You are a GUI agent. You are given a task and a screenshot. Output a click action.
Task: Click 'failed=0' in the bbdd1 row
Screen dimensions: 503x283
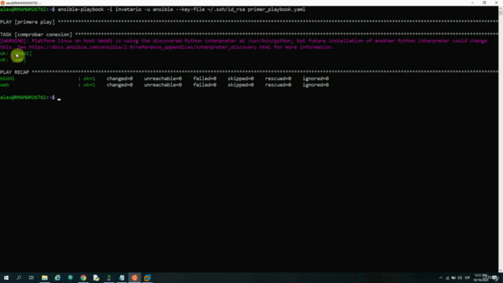coord(204,79)
